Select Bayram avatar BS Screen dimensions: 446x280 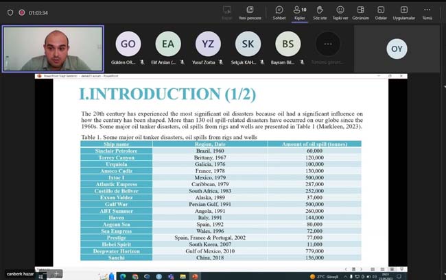pos(287,44)
